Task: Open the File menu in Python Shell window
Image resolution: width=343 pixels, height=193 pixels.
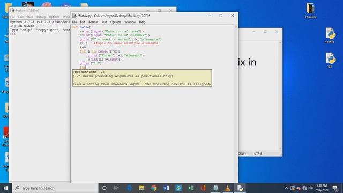Action: point(13,17)
